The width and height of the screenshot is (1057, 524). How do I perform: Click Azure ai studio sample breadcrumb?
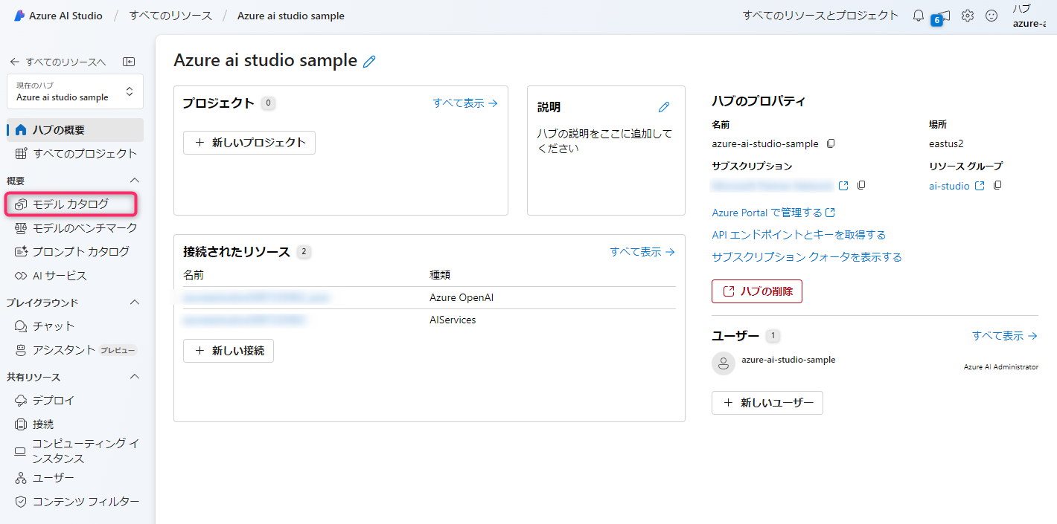[291, 16]
